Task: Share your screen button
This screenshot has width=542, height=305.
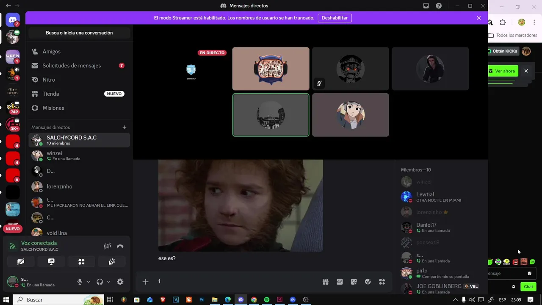Action: tap(51, 262)
